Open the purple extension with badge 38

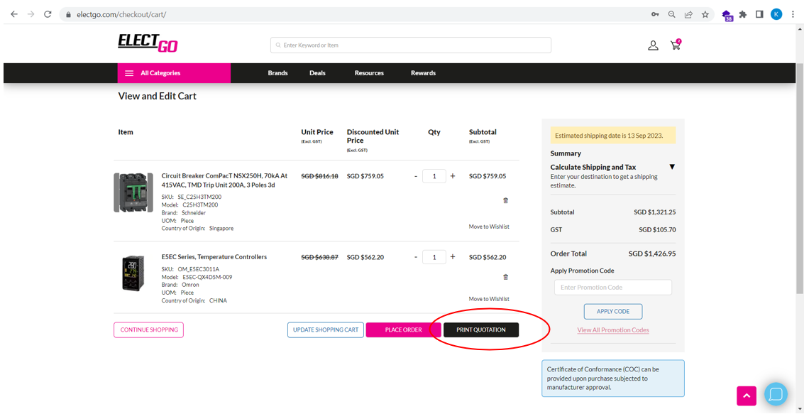(x=727, y=16)
